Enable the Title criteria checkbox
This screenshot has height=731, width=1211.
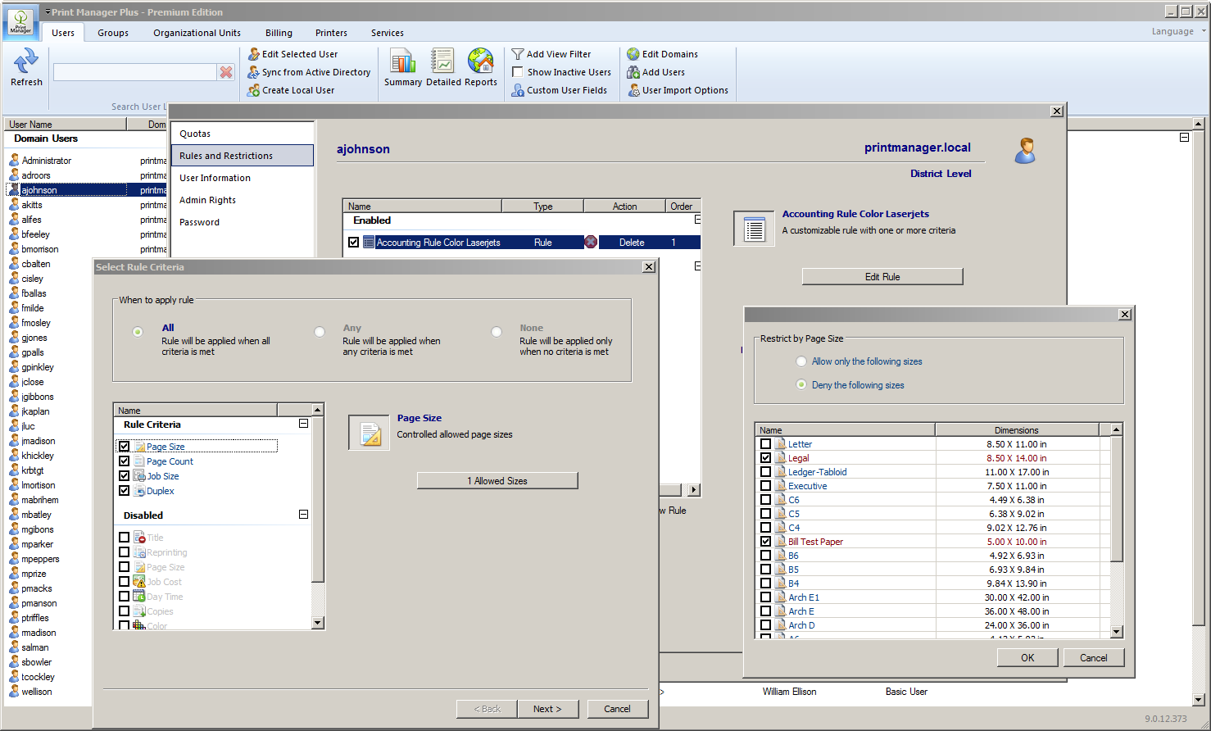[125, 538]
